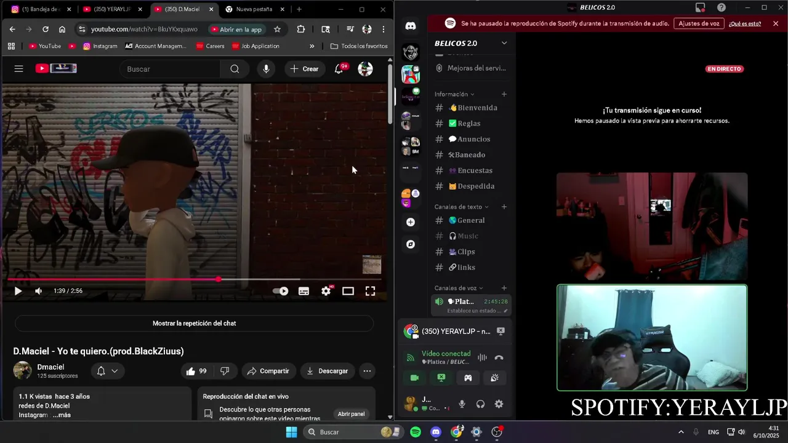Collapse the Información category
The width and height of the screenshot is (788, 443).
pos(454,94)
